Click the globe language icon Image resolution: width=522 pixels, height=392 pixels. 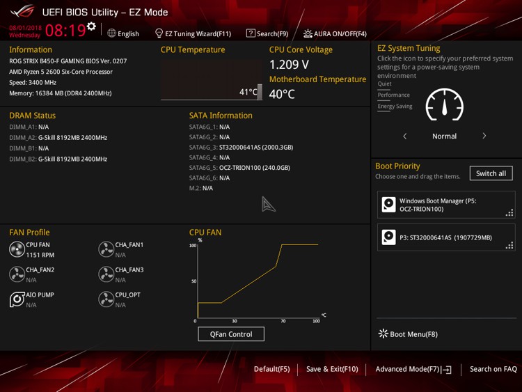pos(111,33)
